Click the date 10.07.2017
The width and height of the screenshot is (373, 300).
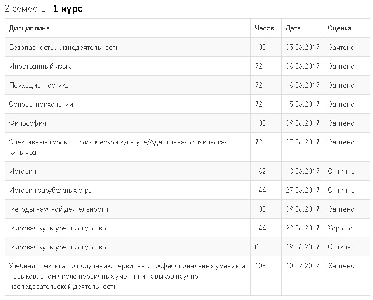pyautogui.click(x=303, y=266)
